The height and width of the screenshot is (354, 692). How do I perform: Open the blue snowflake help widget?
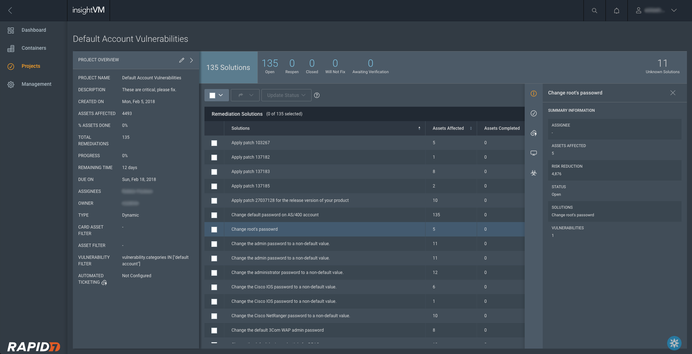[x=674, y=343]
